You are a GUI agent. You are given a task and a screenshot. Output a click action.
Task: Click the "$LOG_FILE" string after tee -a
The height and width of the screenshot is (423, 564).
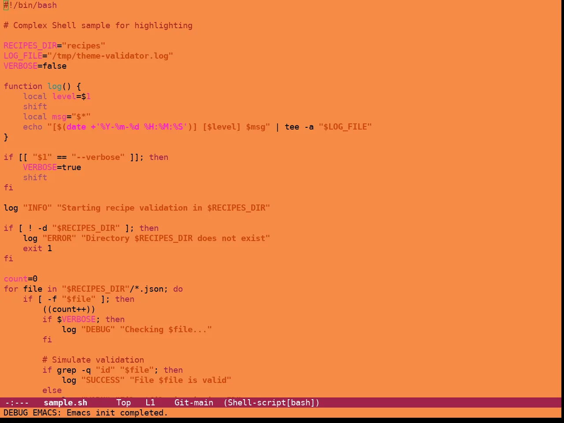345,127
